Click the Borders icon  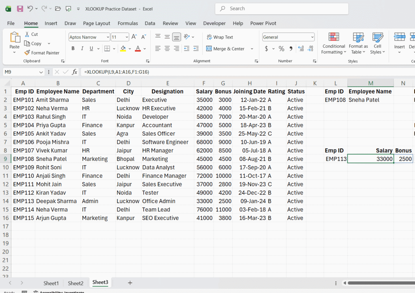[107, 49]
